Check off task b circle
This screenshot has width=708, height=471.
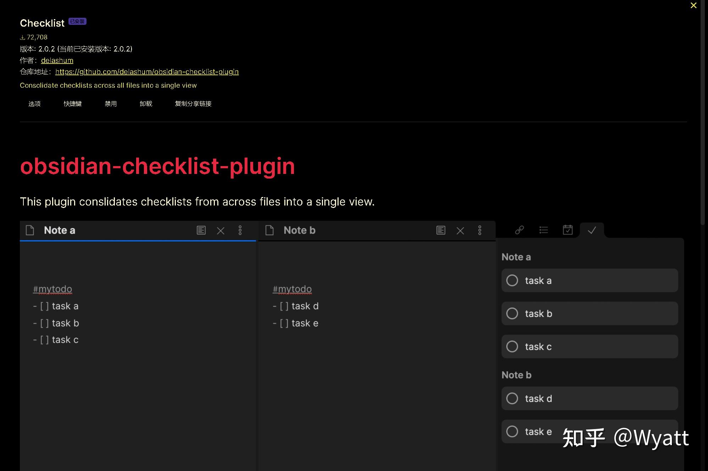pos(512,313)
